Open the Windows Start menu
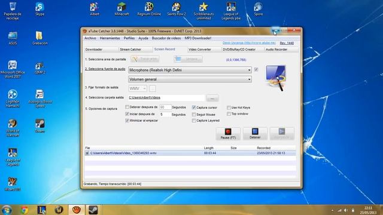The image size is (383, 215). pyautogui.click(x=7, y=210)
